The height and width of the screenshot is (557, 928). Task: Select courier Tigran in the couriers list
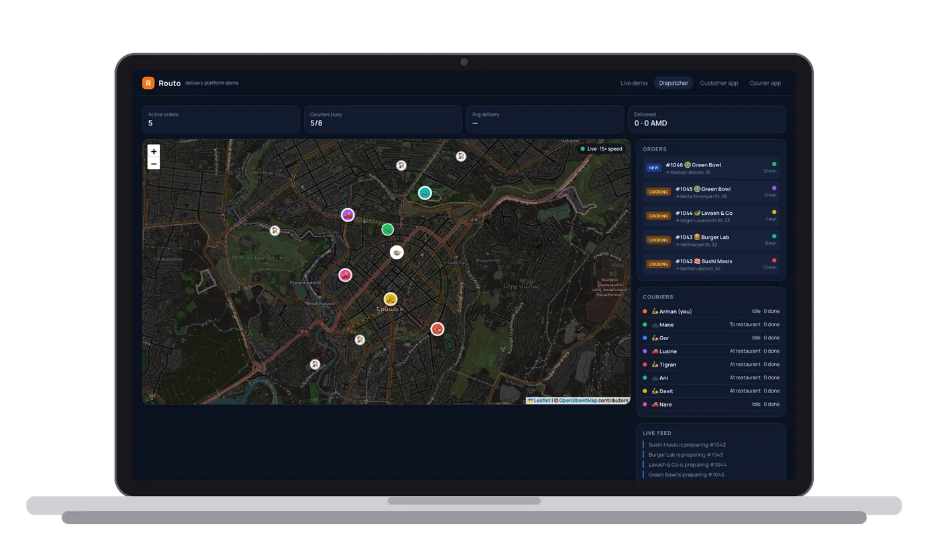point(711,365)
